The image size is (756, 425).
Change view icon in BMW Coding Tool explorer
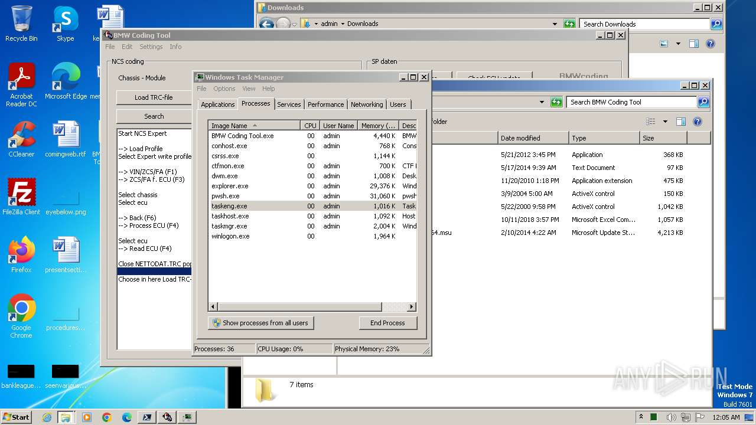click(651, 122)
